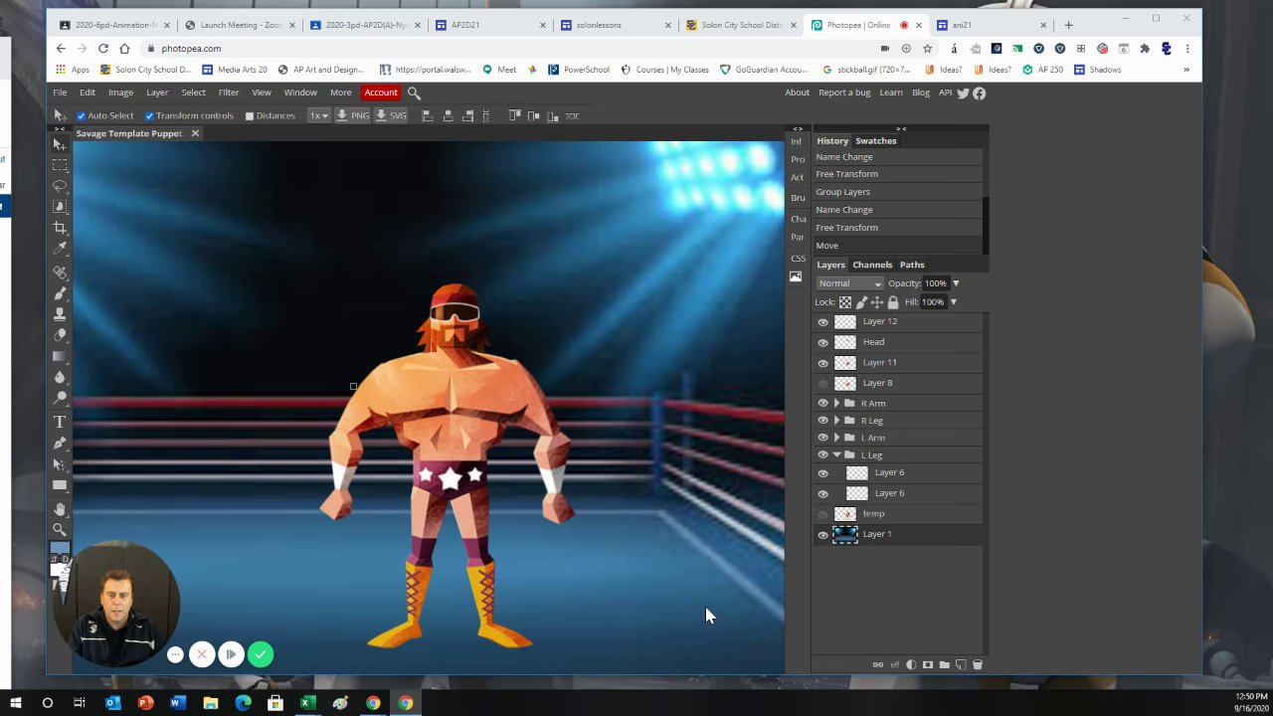Export as PNG button
Viewport: 1273px width, 716px height.
coord(353,115)
